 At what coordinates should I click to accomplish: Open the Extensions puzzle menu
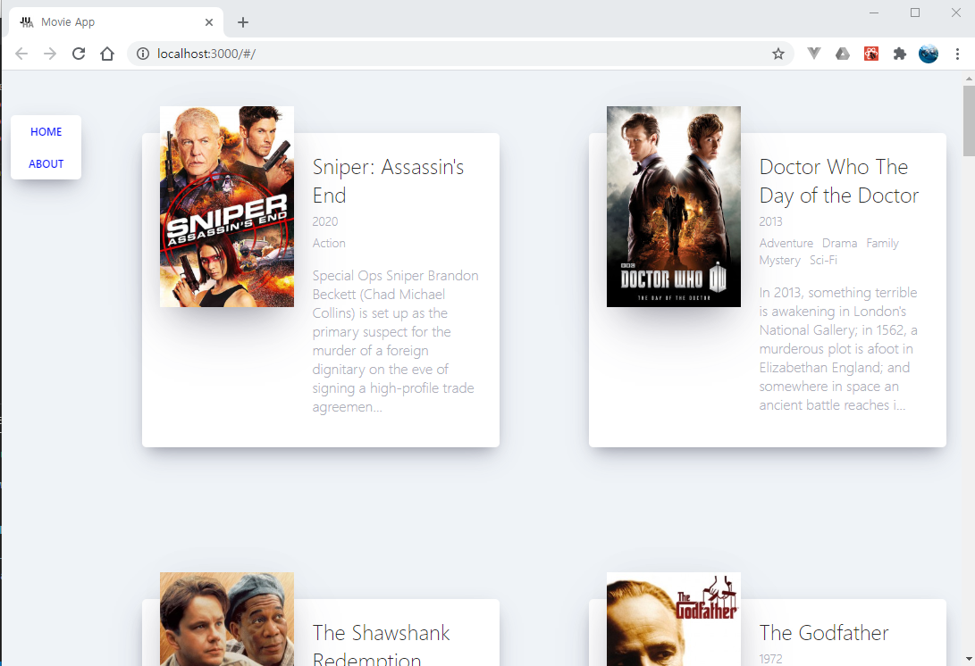(900, 54)
